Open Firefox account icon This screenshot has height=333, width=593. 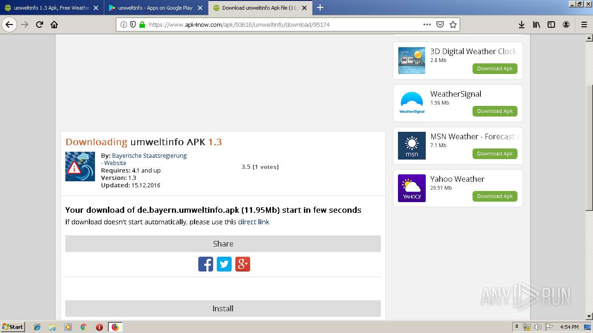(x=566, y=25)
